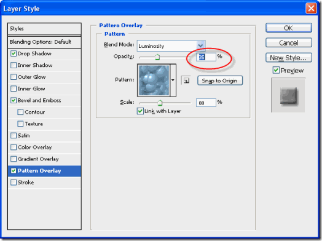
Task: Click the blue pattern thumbnail swatch
Action: (154, 81)
